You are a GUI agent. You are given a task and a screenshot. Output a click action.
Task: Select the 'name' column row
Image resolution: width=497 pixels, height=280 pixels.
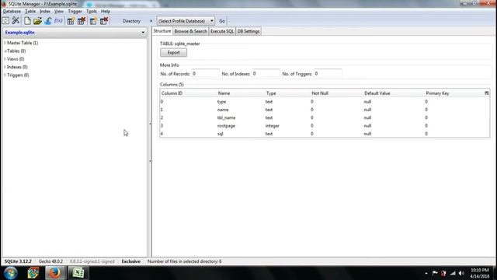tap(325, 110)
